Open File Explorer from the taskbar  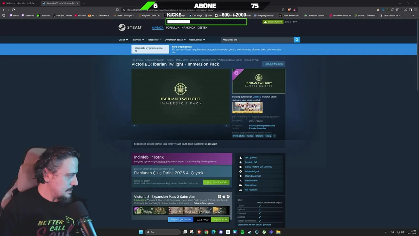(x=278, y=232)
